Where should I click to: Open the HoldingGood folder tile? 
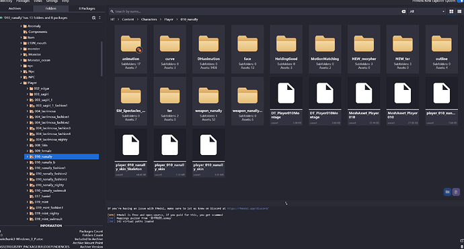[286, 49]
